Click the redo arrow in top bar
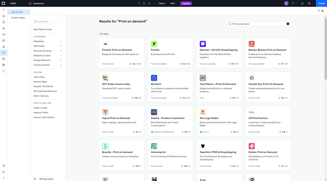 [x=297, y=3]
